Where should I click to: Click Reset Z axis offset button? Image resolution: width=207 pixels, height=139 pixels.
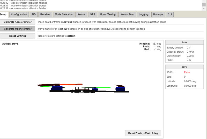point(143,133)
